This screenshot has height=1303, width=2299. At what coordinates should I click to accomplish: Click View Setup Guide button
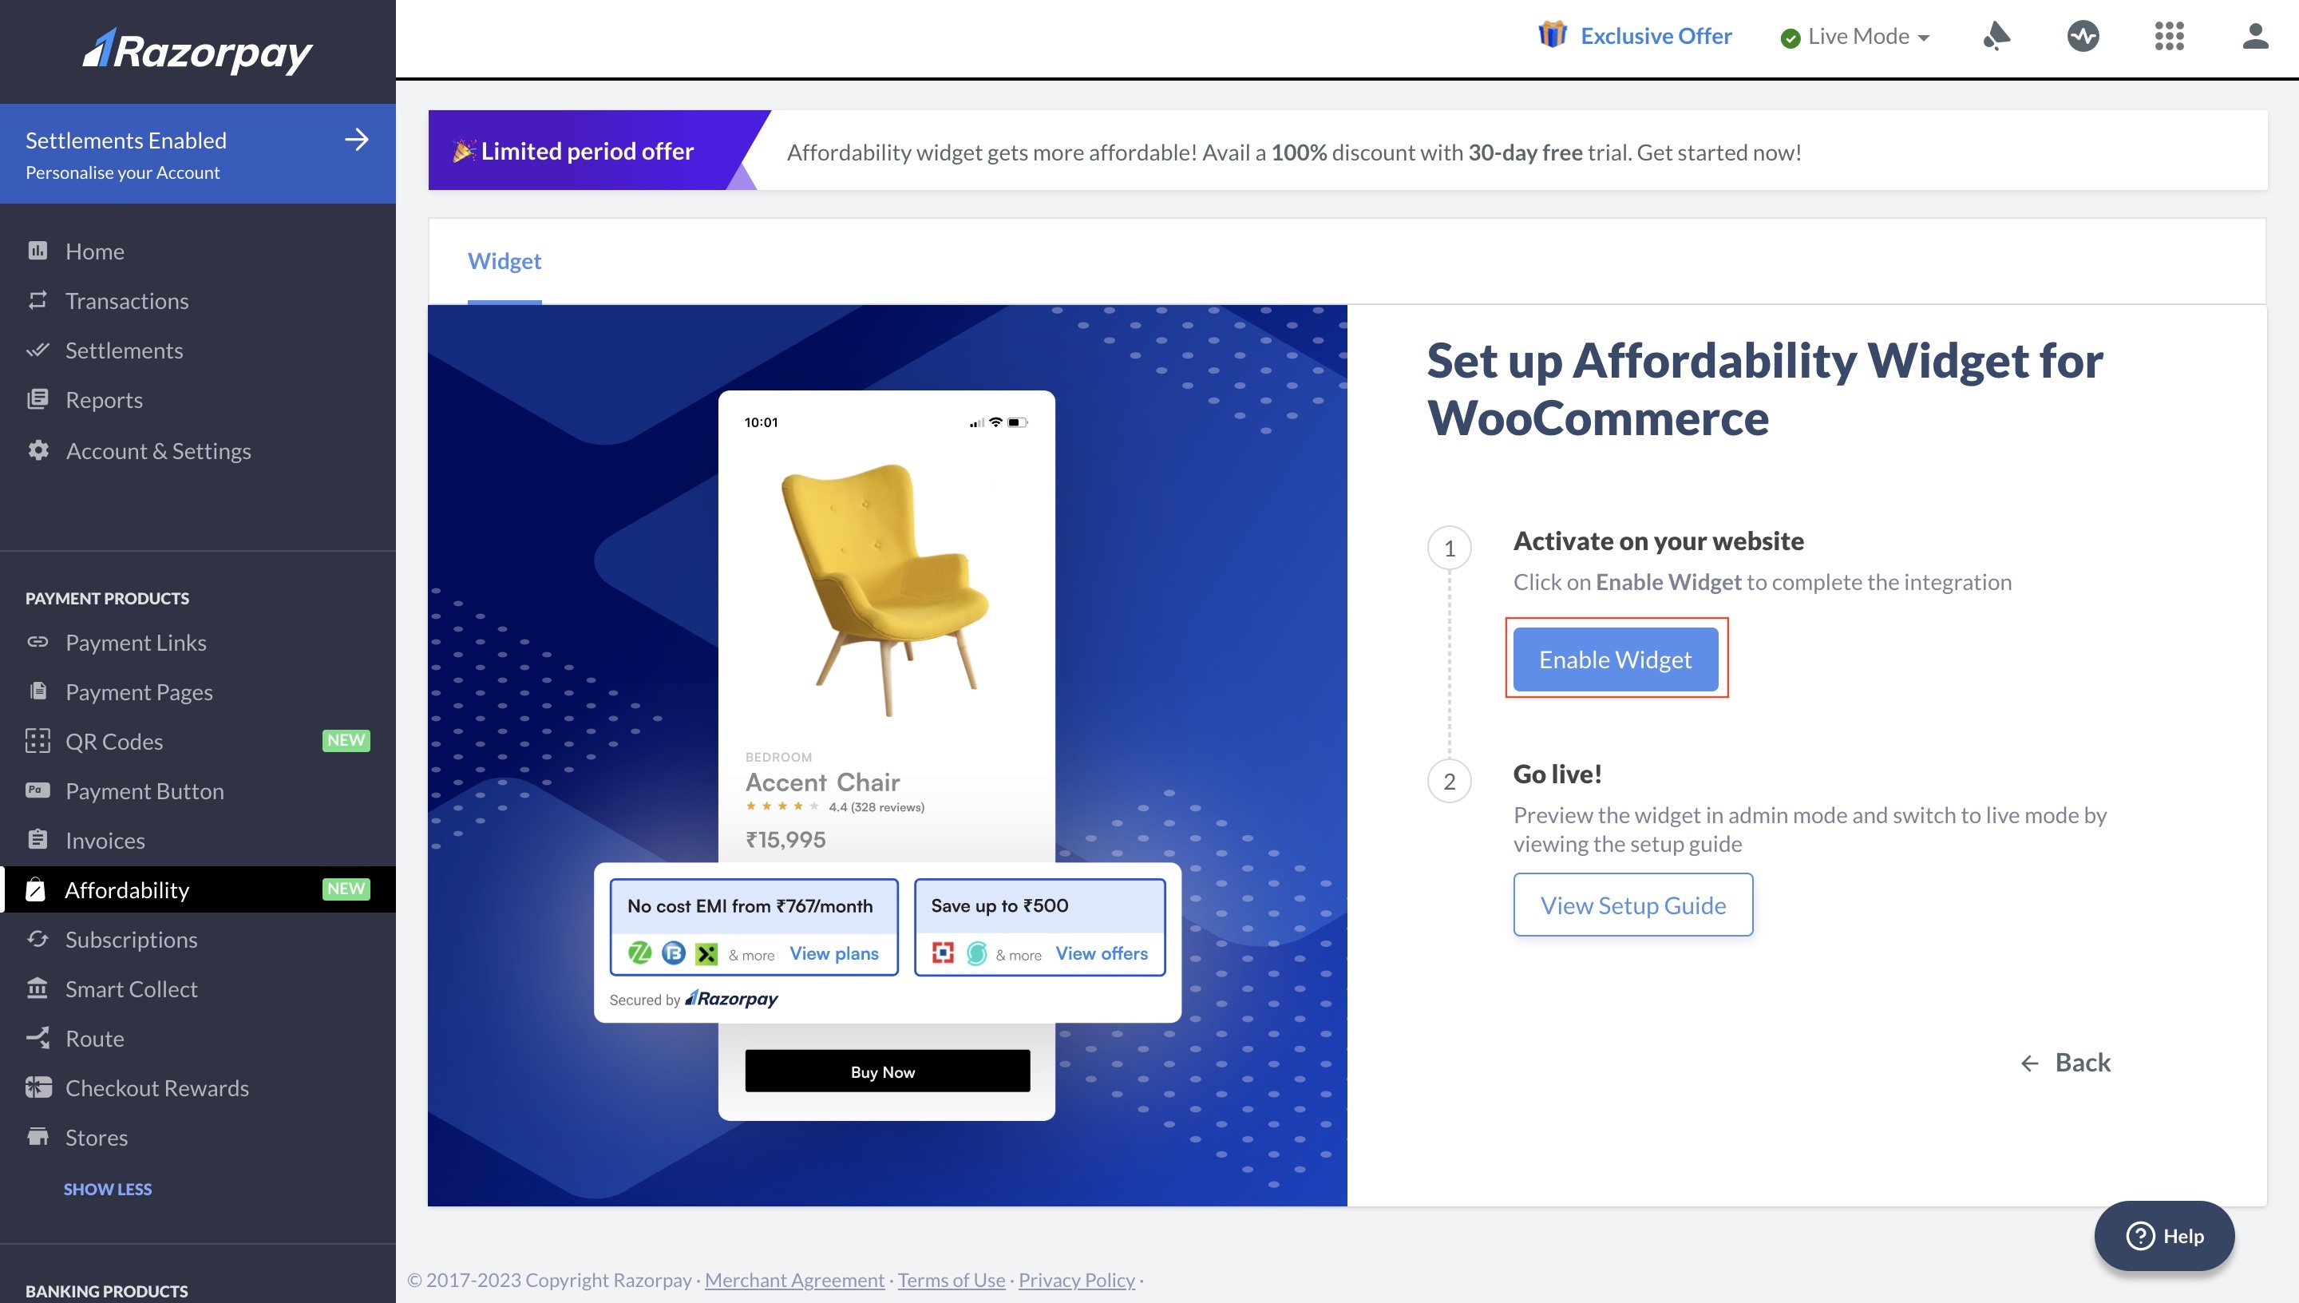(x=1632, y=904)
